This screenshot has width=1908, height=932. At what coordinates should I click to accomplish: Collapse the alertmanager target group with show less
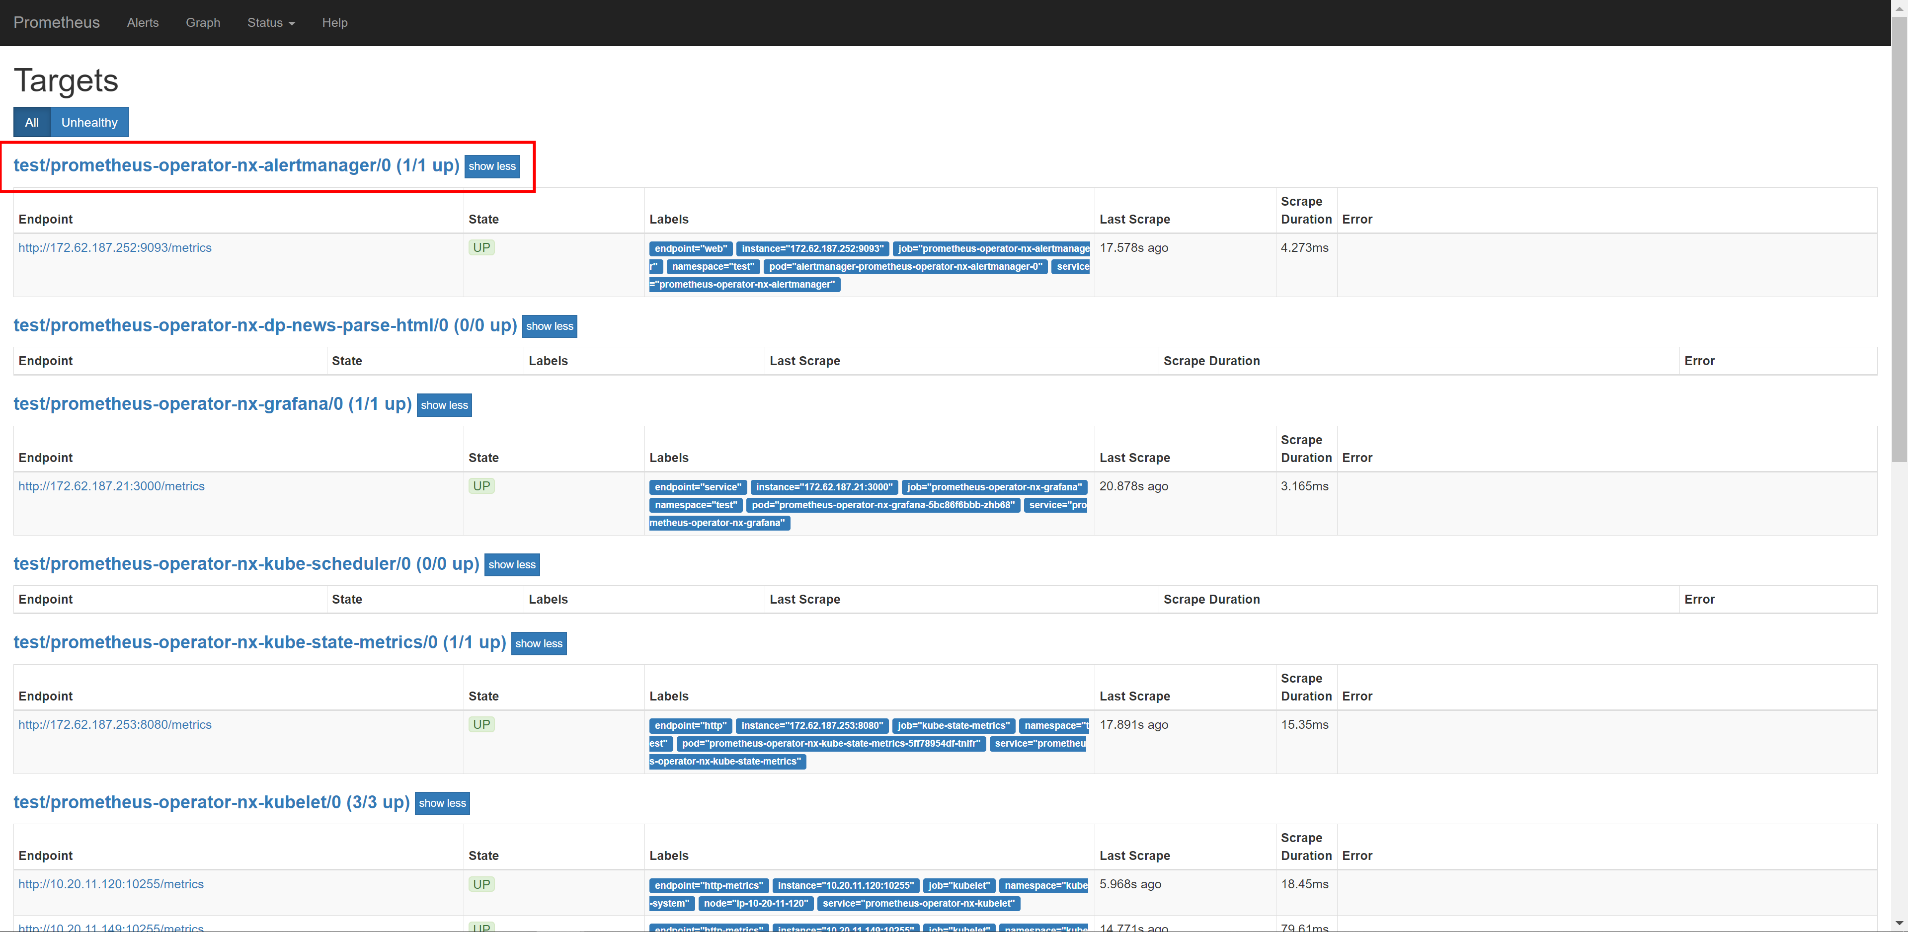click(x=492, y=166)
